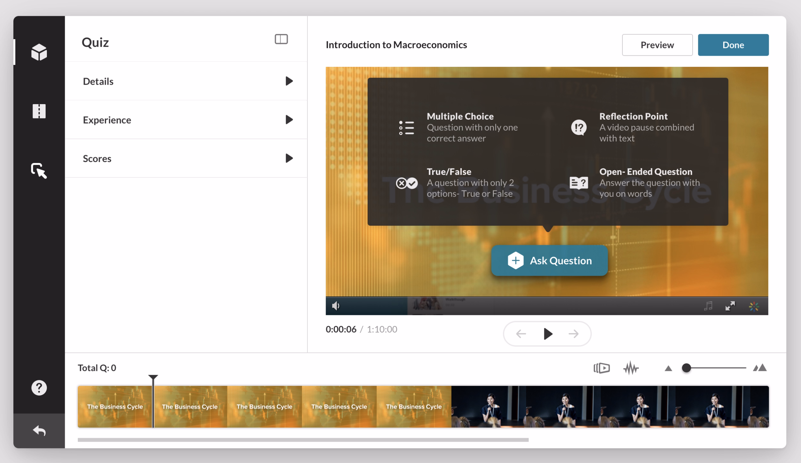Toggle the panel layout icon beside Quiz
The height and width of the screenshot is (463, 801).
(x=281, y=39)
